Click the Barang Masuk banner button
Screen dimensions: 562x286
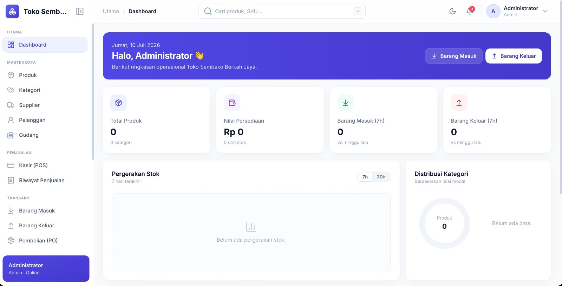[454, 56]
